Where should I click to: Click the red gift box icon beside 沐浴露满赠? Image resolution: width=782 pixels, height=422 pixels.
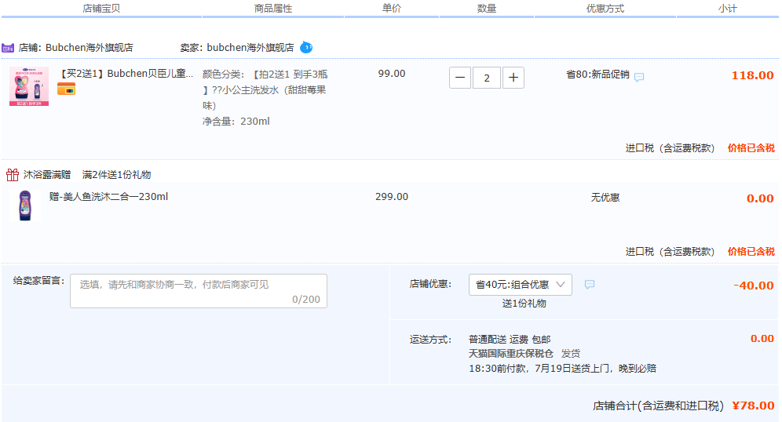click(13, 174)
